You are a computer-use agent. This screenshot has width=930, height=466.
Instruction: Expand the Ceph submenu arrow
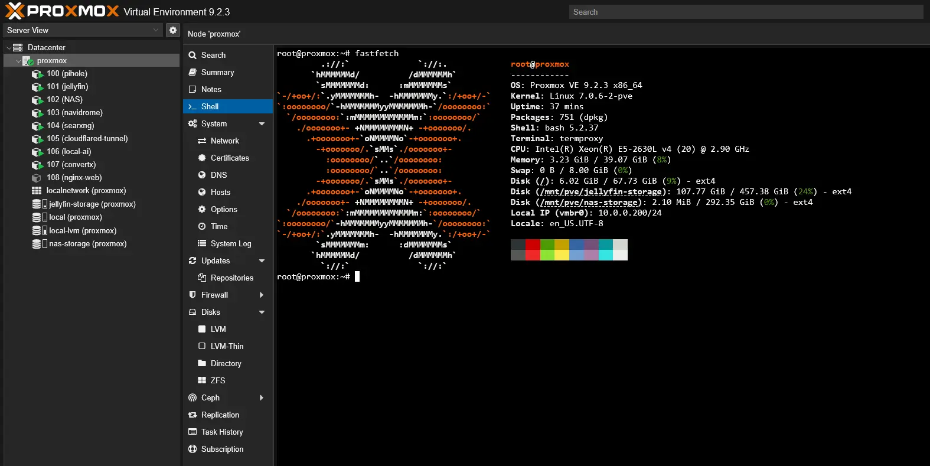(262, 397)
